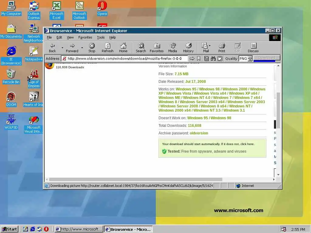Open the Forward button history dropdown arrow
311x233 pixels.
click(x=82, y=48)
